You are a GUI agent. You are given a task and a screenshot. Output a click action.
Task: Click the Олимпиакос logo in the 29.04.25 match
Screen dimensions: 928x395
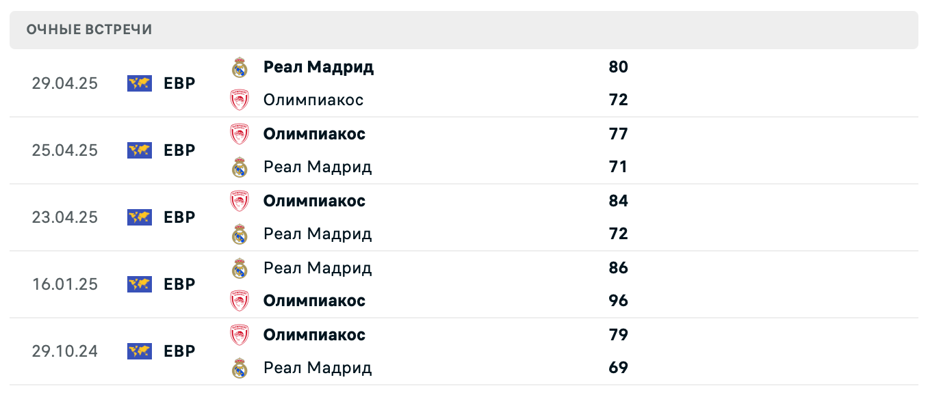coord(241,100)
